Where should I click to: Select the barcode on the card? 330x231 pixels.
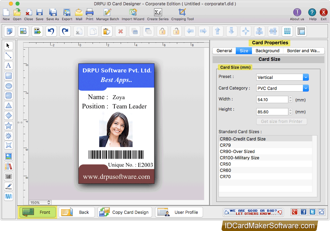[x=116, y=155]
